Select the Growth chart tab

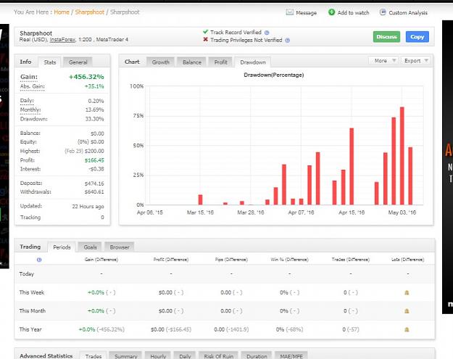click(161, 62)
